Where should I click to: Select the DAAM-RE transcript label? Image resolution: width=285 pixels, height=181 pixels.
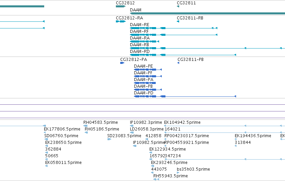pyautogui.click(x=139, y=25)
